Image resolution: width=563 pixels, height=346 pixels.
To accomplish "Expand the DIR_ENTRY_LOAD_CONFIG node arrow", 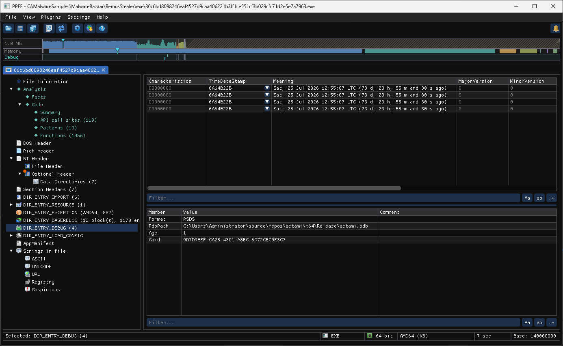I will coord(11,236).
